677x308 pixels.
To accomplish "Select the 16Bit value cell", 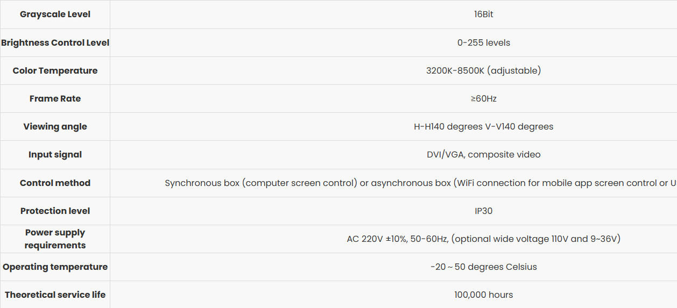I will (483, 15).
